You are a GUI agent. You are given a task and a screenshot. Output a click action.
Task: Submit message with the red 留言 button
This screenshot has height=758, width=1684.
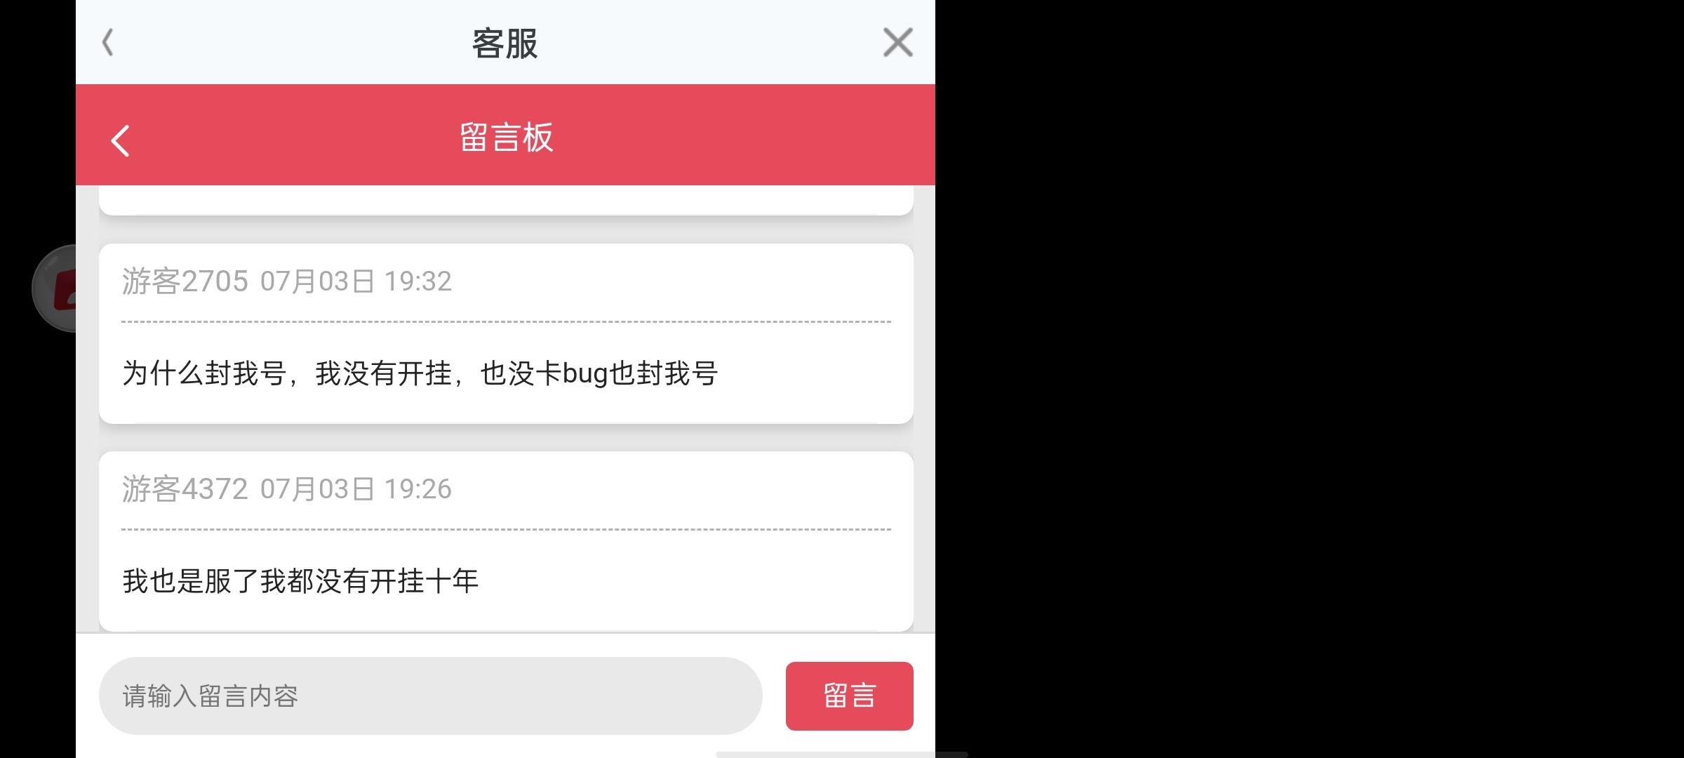point(849,696)
